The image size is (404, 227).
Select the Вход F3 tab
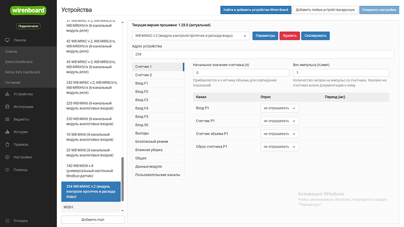(158, 100)
